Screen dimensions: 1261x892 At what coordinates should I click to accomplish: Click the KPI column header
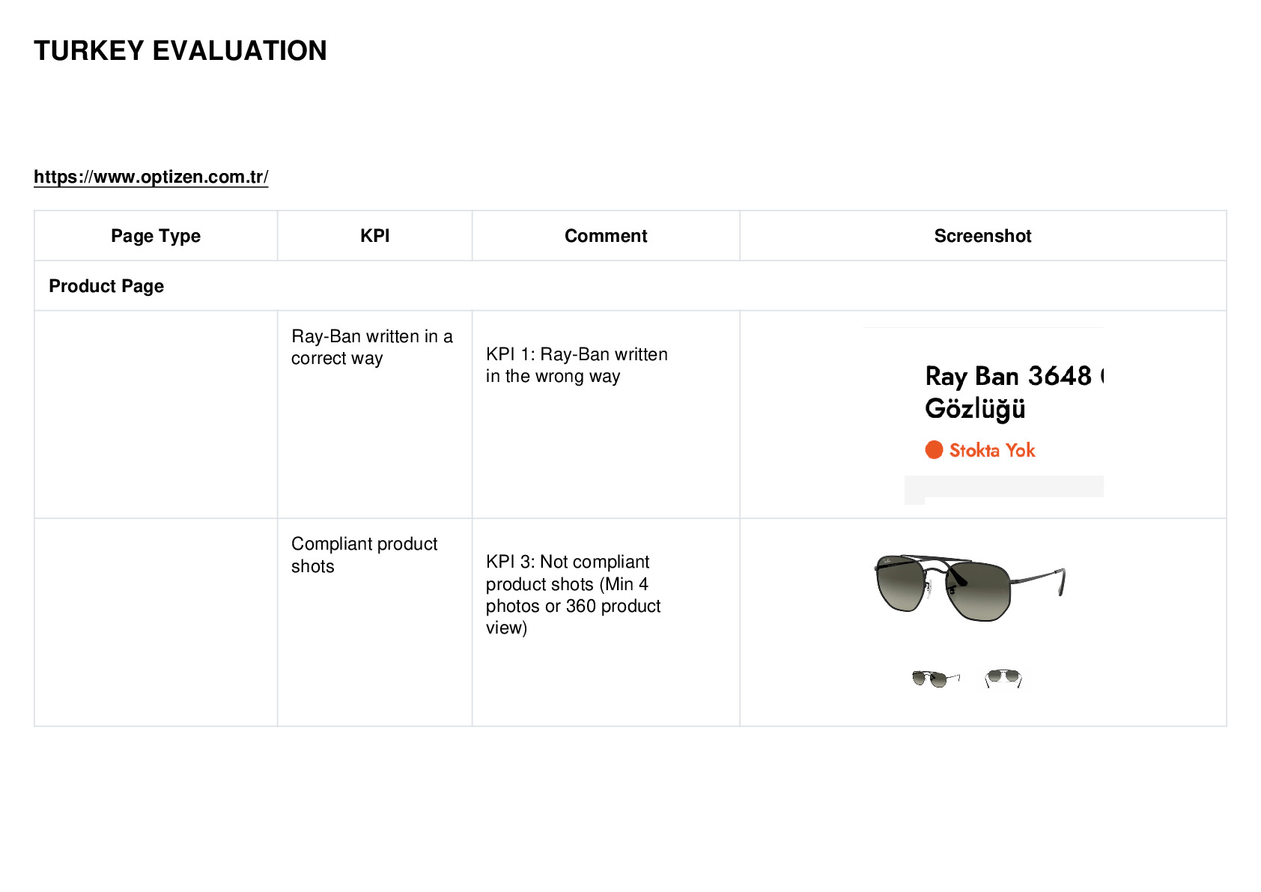(374, 236)
